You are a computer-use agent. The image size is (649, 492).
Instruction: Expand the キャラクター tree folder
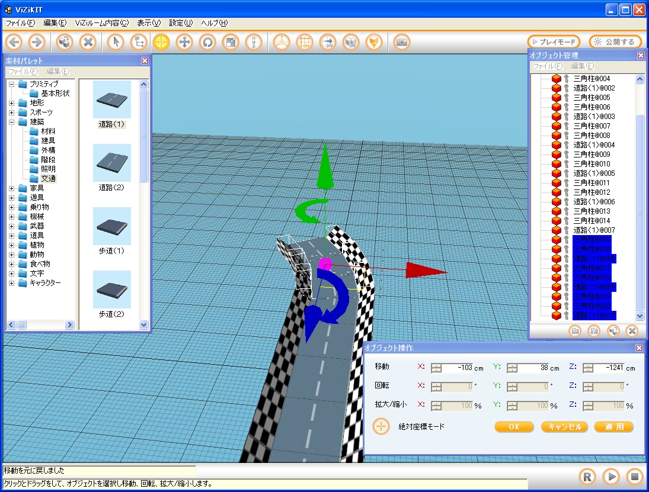pos(12,283)
